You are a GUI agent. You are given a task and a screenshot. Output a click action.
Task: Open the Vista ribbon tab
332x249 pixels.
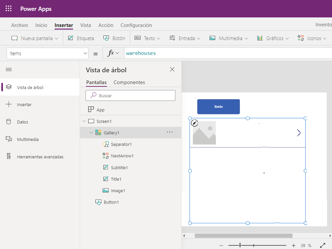point(86,25)
